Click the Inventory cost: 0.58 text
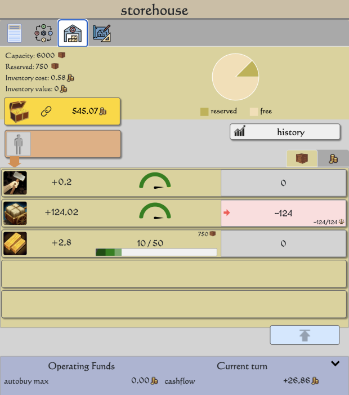 tap(35, 78)
